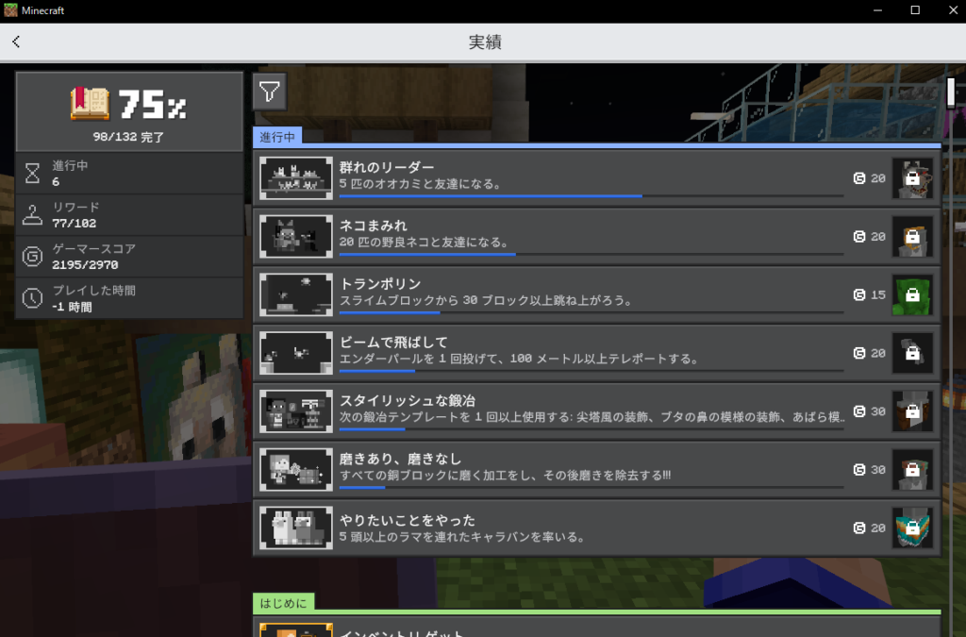
Task: Click locked reward for やりたいことをやった
Action: coord(912,528)
